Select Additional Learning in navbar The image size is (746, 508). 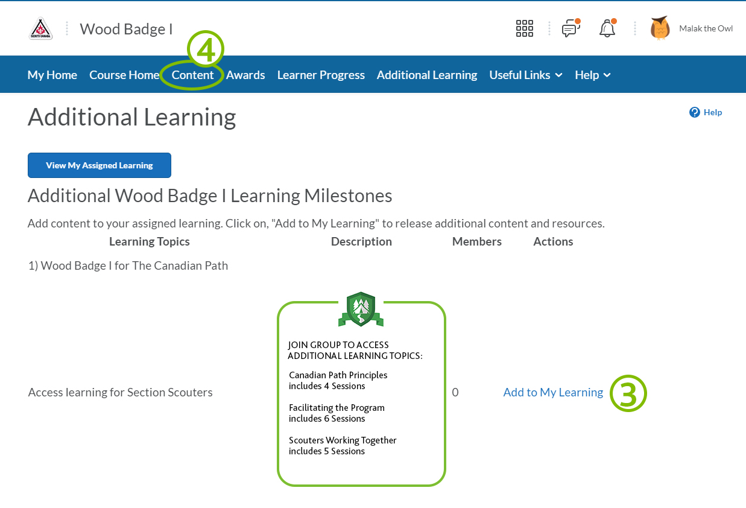427,75
